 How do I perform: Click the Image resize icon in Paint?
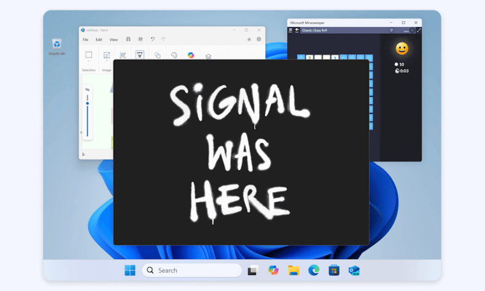(106, 55)
